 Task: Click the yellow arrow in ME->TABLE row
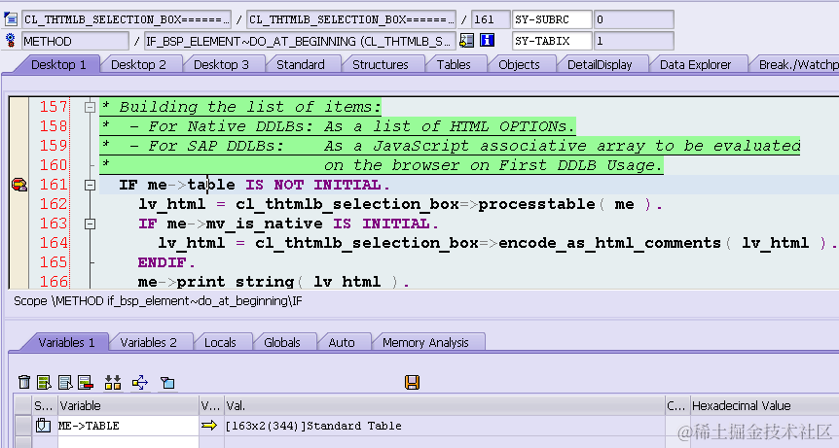[x=209, y=426]
